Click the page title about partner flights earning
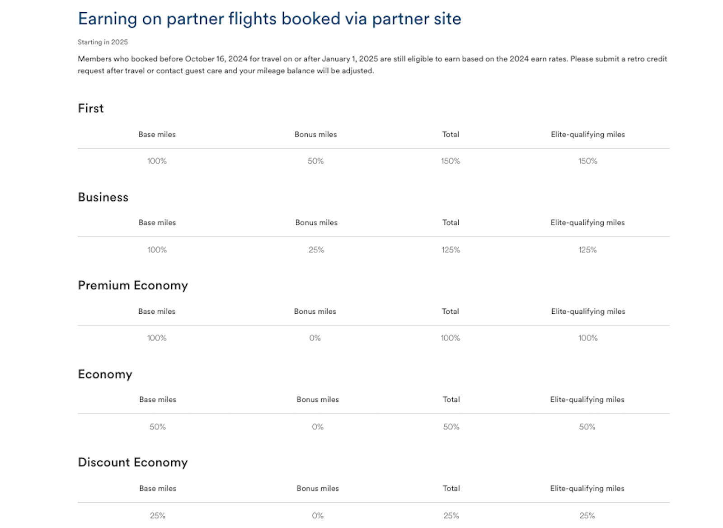The image size is (723, 528). 269,19
